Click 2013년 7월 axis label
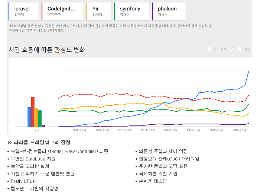Screen dimensions: 260x194 125,130
